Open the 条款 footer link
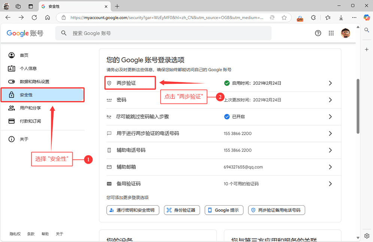 (31, 234)
